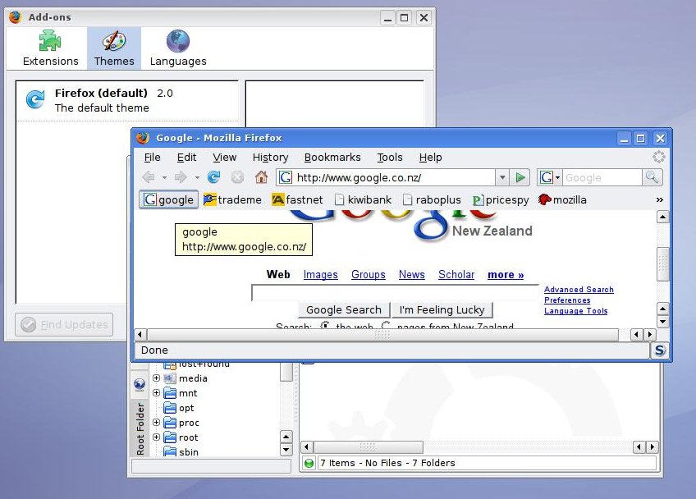Select 'pages from New Zealand' radio button

pos(386,327)
